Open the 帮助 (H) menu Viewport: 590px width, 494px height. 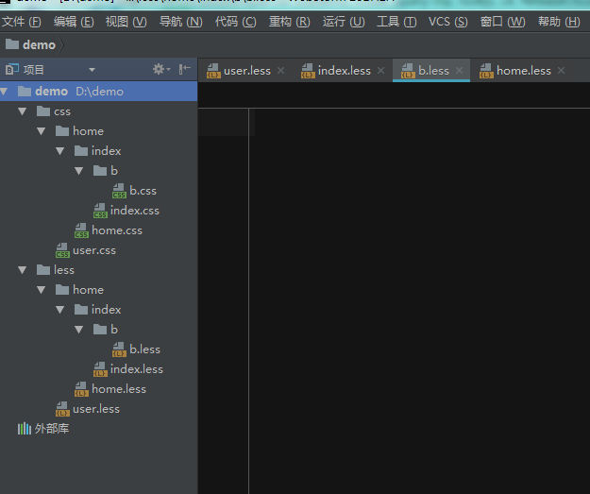pyautogui.click(x=559, y=22)
